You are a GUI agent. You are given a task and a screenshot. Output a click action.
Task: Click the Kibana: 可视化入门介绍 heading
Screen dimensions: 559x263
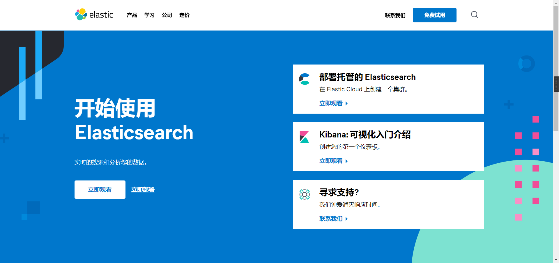[365, 135]
